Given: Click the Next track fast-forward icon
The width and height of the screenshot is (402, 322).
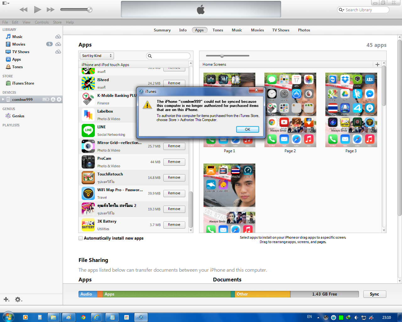Looking at the screenshot, I should [51, 10].
